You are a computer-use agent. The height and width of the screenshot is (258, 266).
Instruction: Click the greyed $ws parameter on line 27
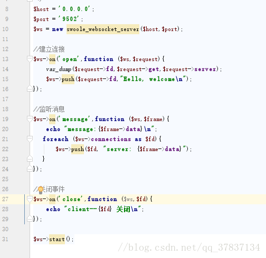tap(128, 199)
